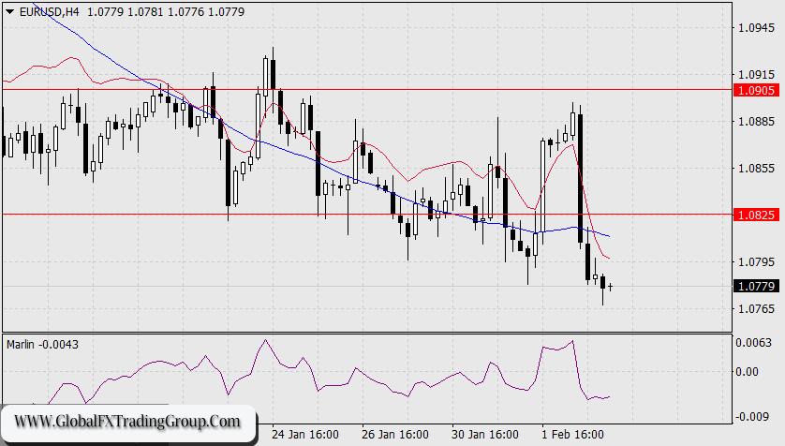Select the 0.0063 Marlin scale value
The height and width of the screenshot is (446, 785).
point(753,343)
